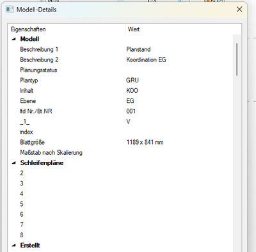
Task: Select the Planungsstatus row
Action: pos(121,70)
